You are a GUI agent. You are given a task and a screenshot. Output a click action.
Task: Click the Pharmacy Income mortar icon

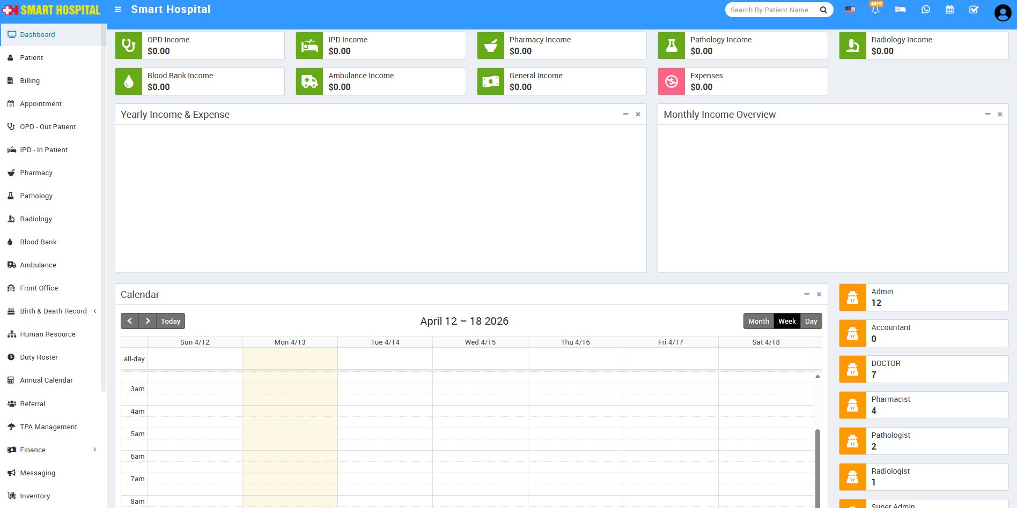491,46
